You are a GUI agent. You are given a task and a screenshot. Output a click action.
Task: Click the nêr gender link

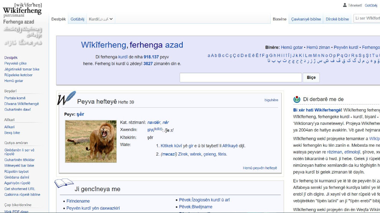coord(165,122)
